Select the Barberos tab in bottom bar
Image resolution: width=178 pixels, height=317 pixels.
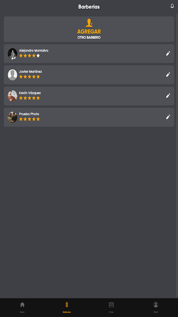point(67,307)
